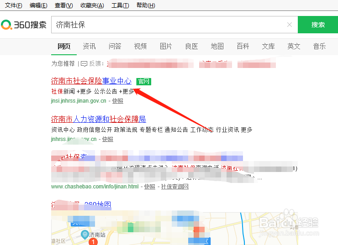Switch to the 视频 tab
338x245 pixels.
pos(140,46)
